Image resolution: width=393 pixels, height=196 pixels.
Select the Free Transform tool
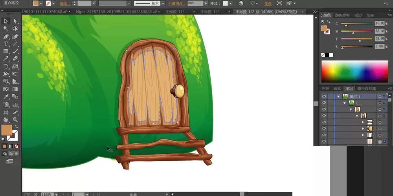tap(15, 74)
